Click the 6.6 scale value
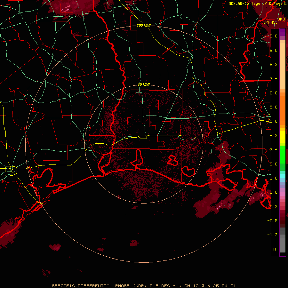 274,93
